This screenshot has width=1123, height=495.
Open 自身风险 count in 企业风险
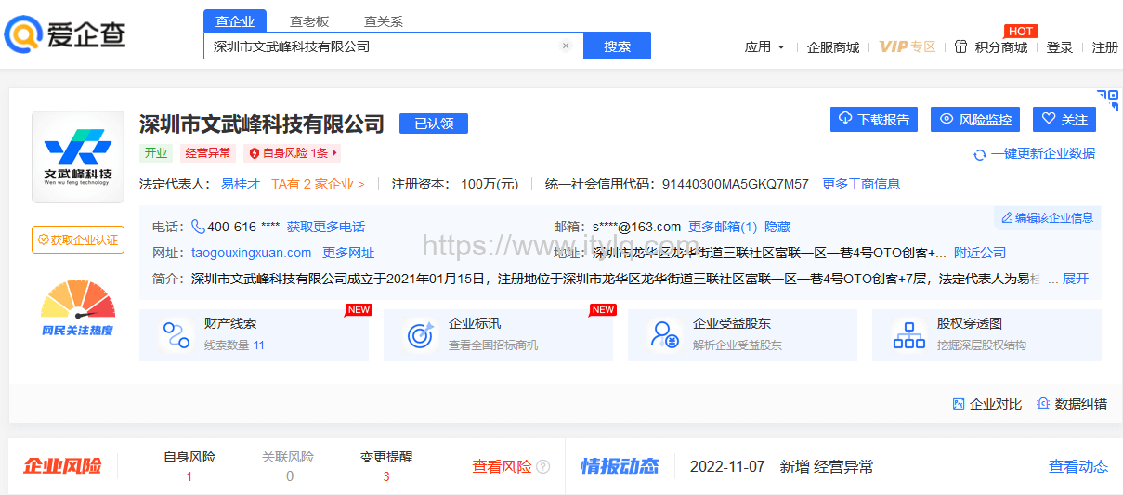189,466
